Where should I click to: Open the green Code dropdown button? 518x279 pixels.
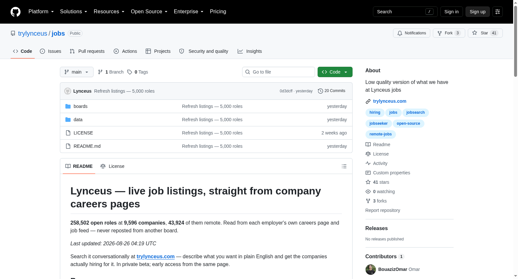pos(335,72)
